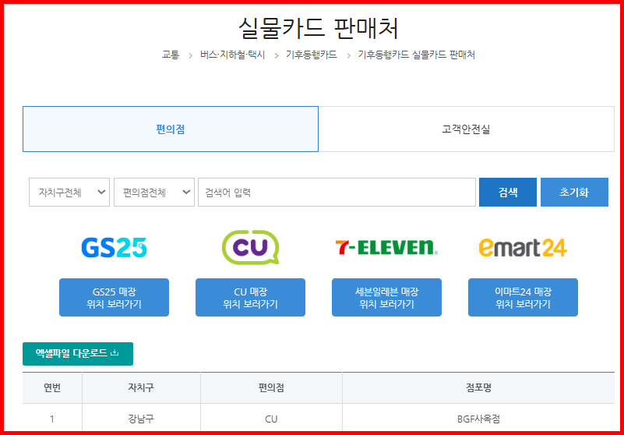Click the 검색 button
Screen dimensions: 624x435
[x=508, y=193]
